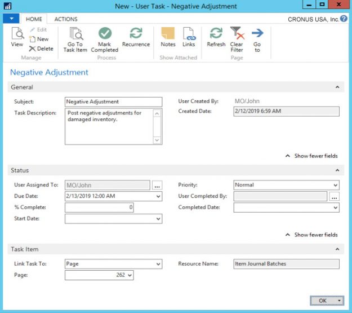352x313 pixels.
Task: Mark the task as Completed
Action: (x=105, y=40)
